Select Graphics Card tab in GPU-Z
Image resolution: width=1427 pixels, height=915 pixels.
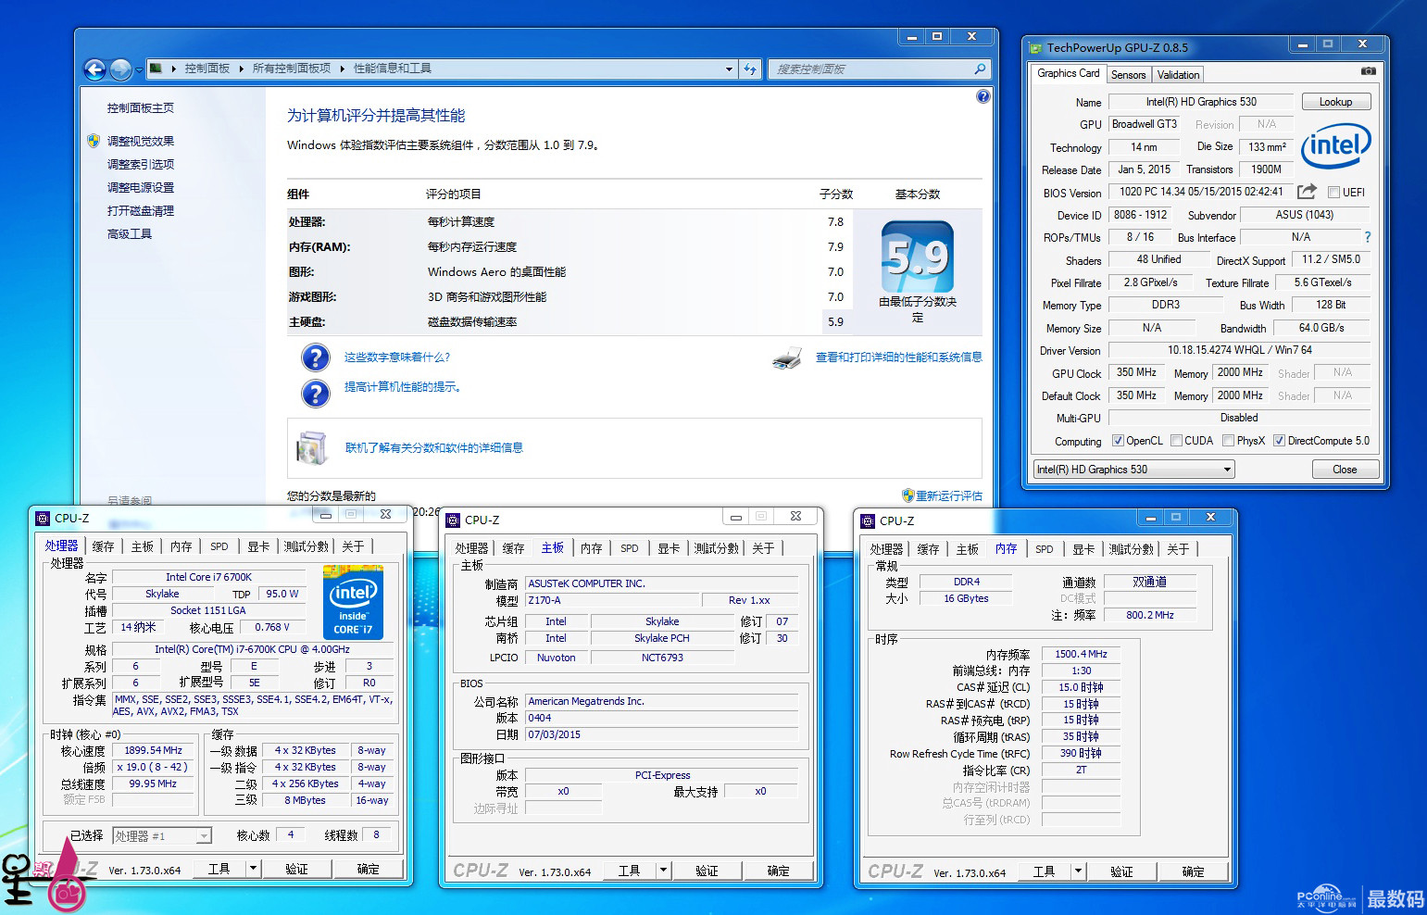tap(1069, 73)
